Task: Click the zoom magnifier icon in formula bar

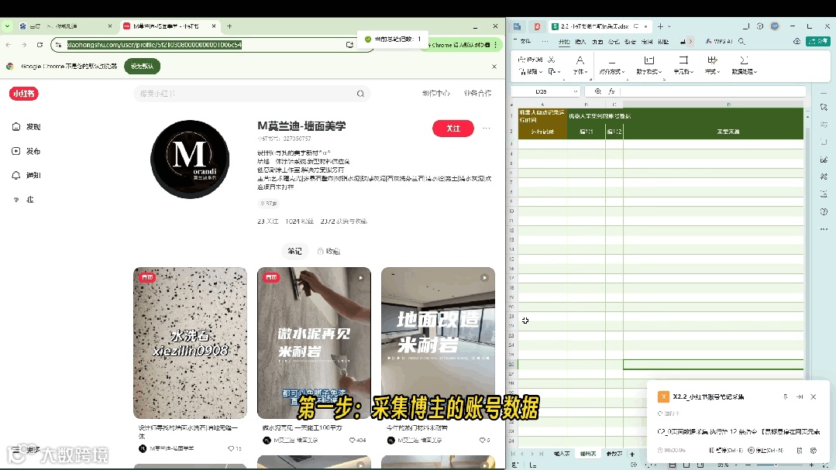Action: (x=597, y=91)
